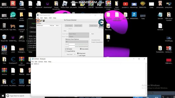Image resolution: width=175 pixels, height=98 pixels.
Task: Open Cheat Engine Help menu
Action: pos(54,18)
